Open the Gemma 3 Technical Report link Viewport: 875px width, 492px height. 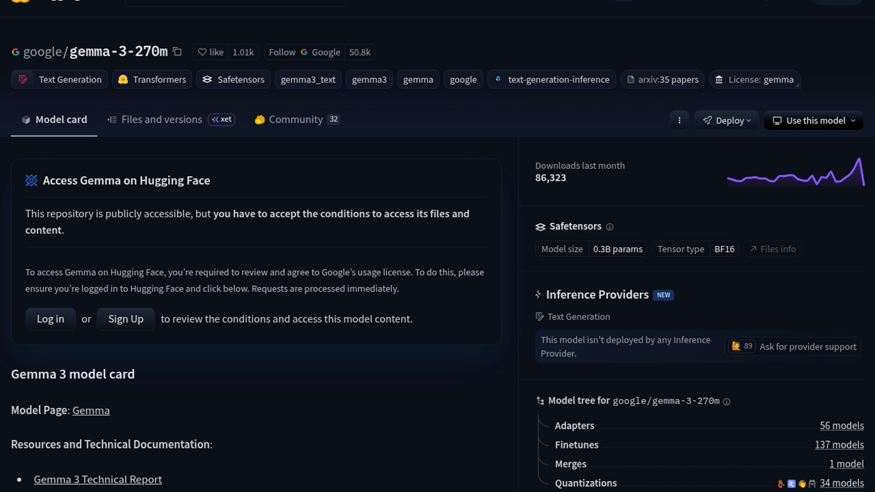click(98, 479)
